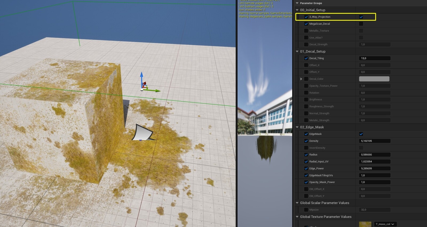The height and width of the screenshot is (227, 427).
Task: Enable the InvertDensity override checkbox
Action: point(306,148)
